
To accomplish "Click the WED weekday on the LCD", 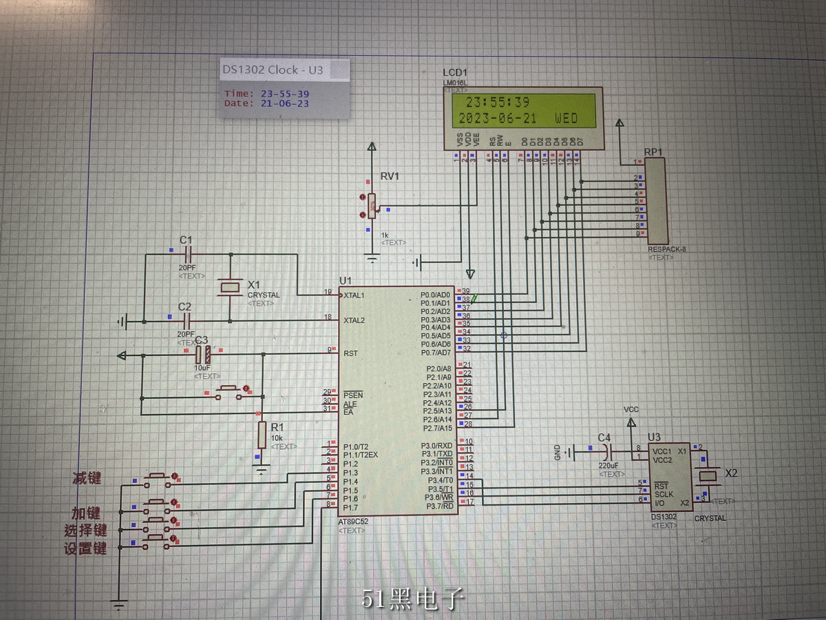I will [x=566, y=118].
